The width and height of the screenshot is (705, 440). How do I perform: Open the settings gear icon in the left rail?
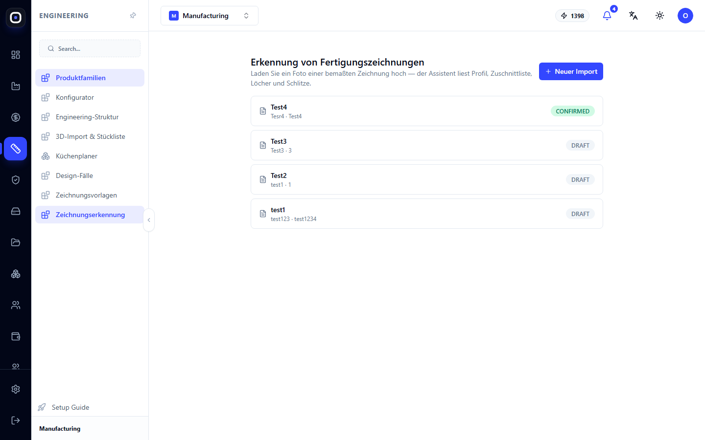coord(16,389)
